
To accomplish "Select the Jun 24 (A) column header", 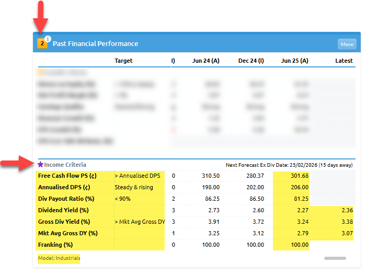I will (x=205, y=61).
